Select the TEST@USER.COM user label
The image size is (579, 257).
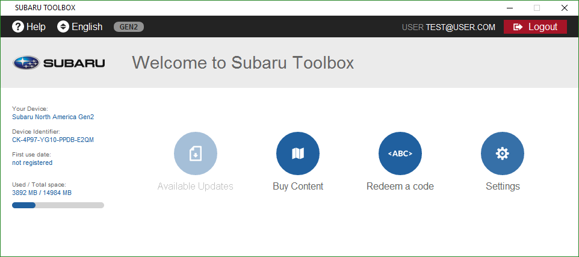point(460,27)
